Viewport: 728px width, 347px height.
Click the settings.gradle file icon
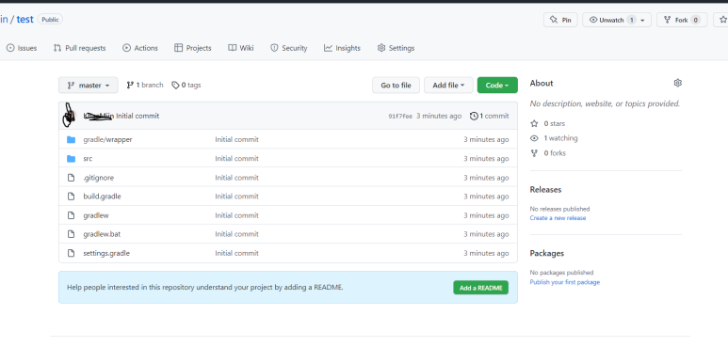(71, 253)
